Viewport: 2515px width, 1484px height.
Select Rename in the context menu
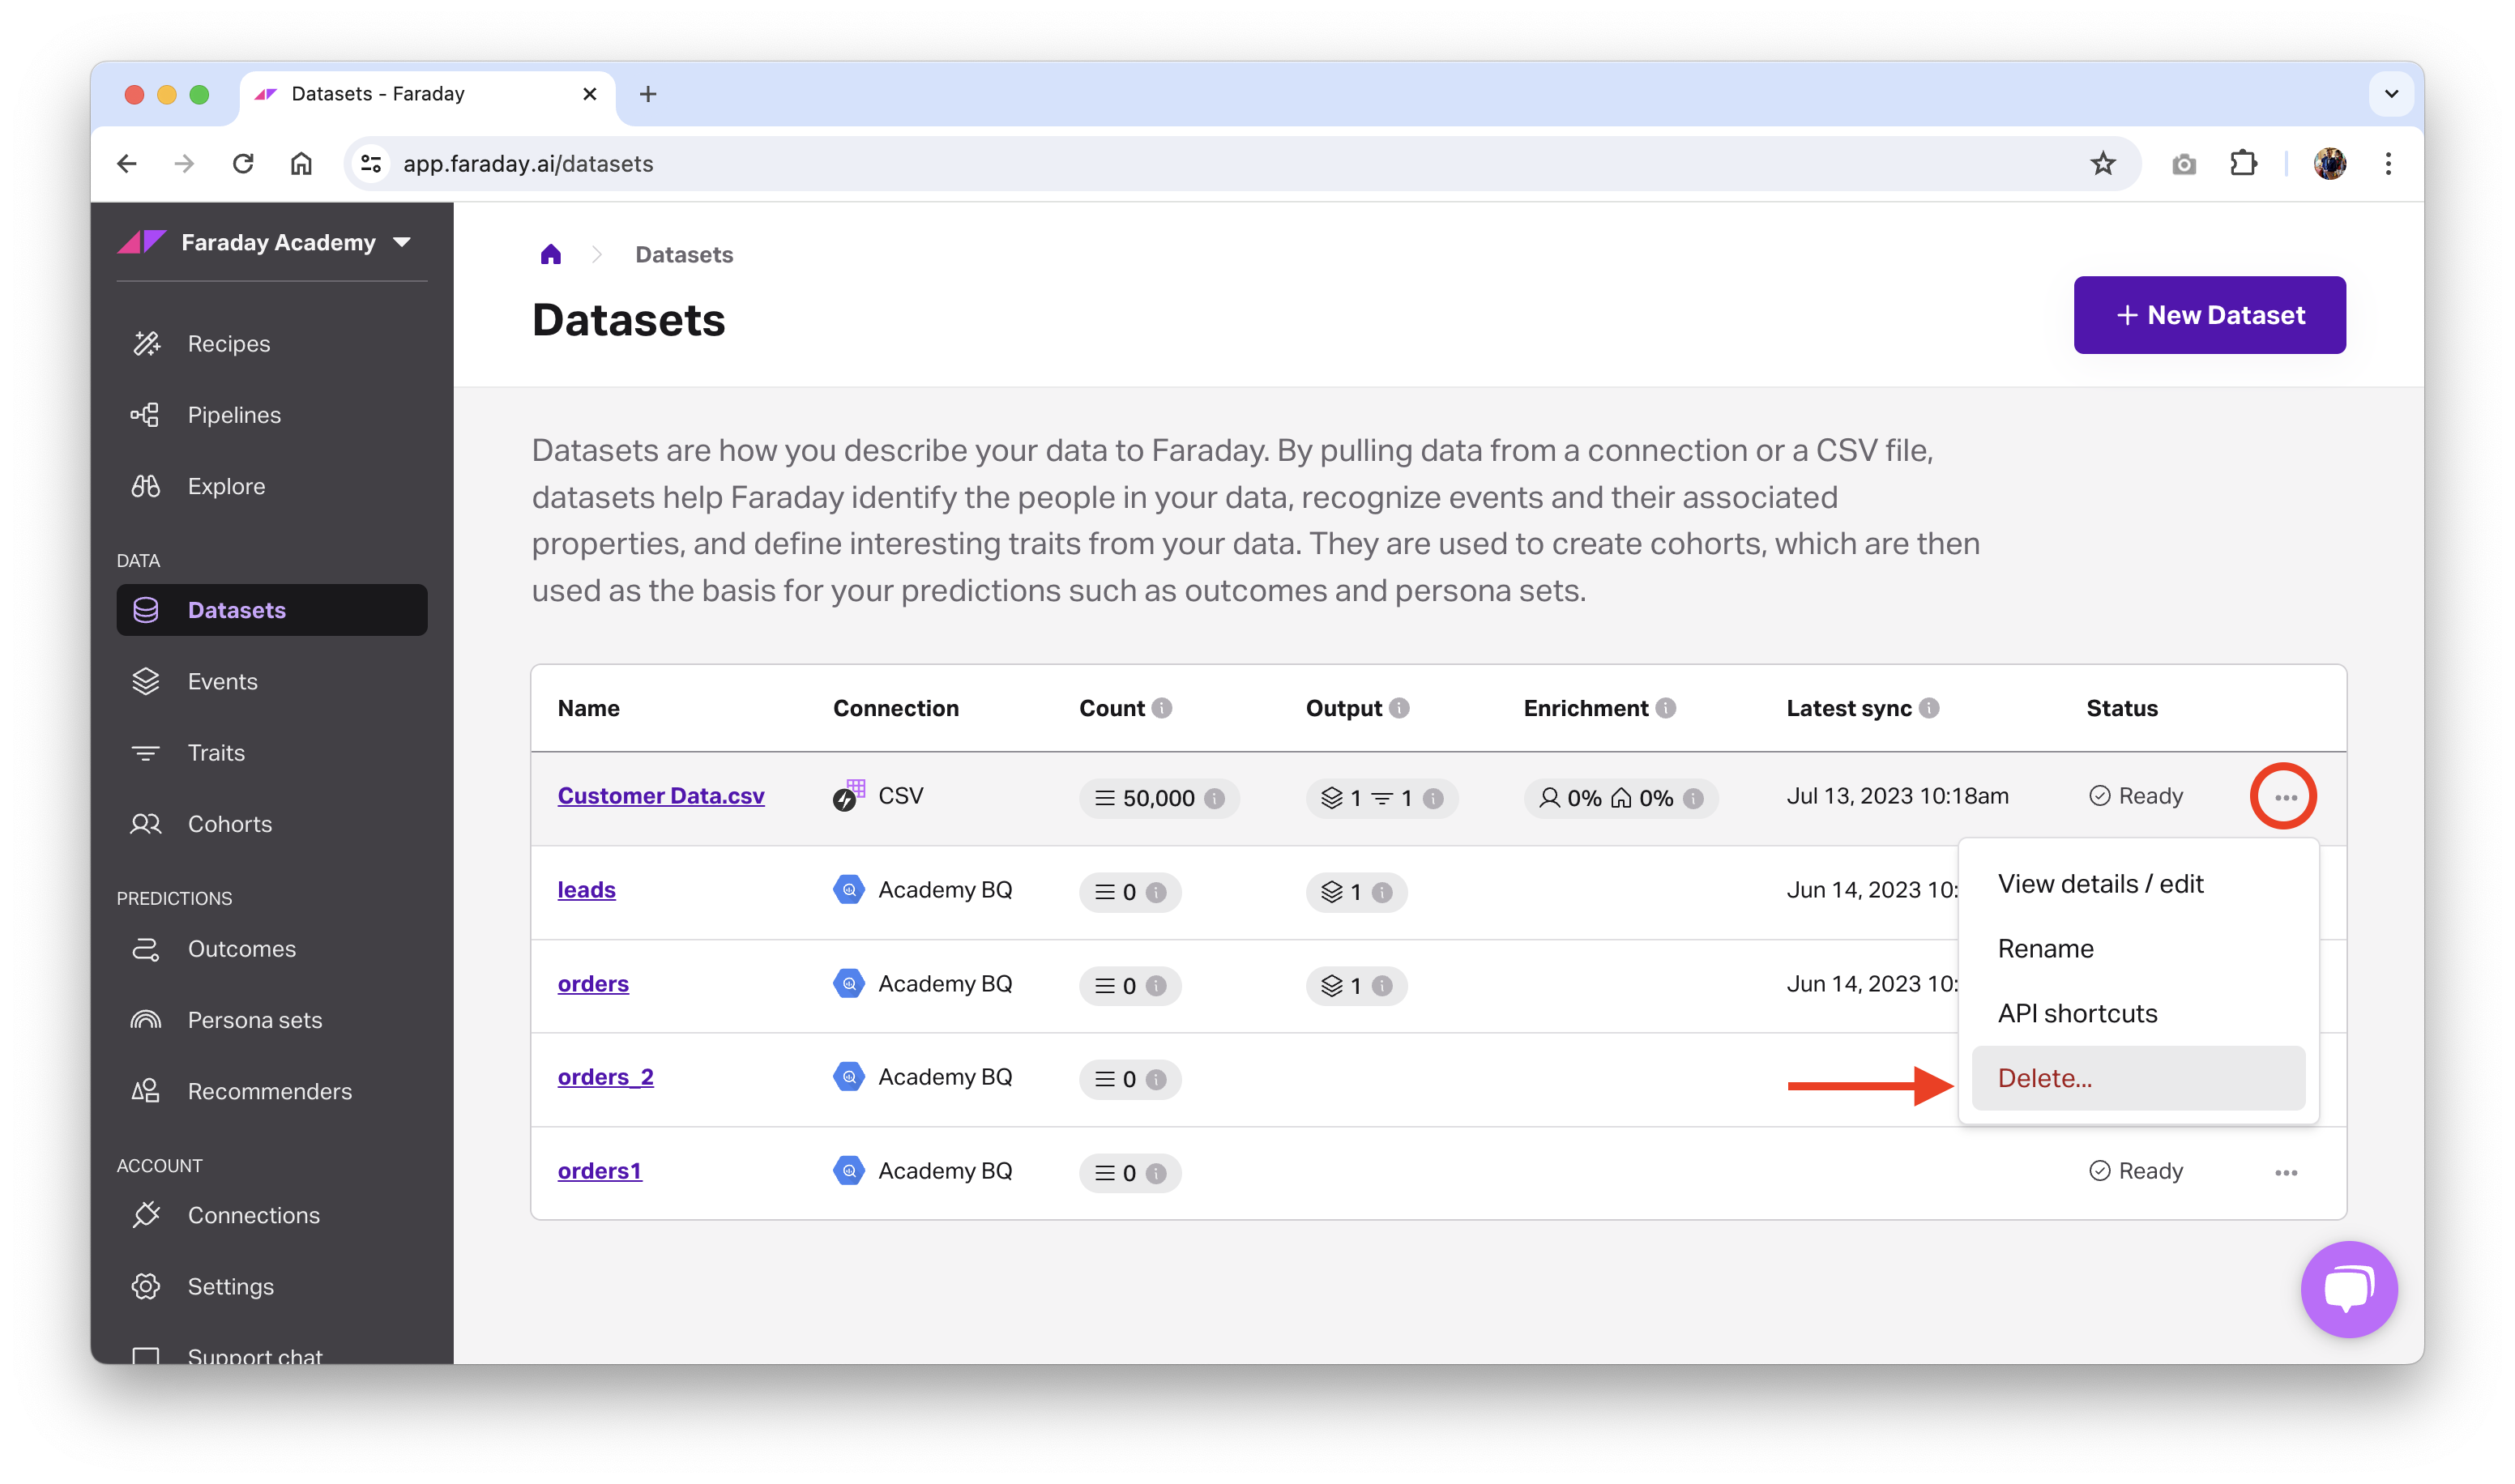pyautogui.click(x=2045, y=948)
